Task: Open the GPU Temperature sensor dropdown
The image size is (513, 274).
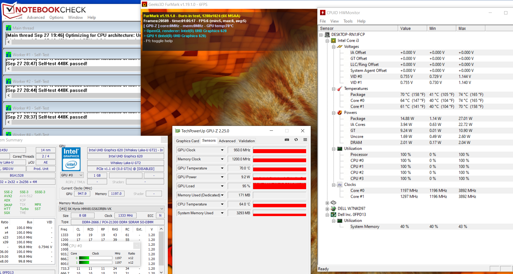Action: [222, 168]
